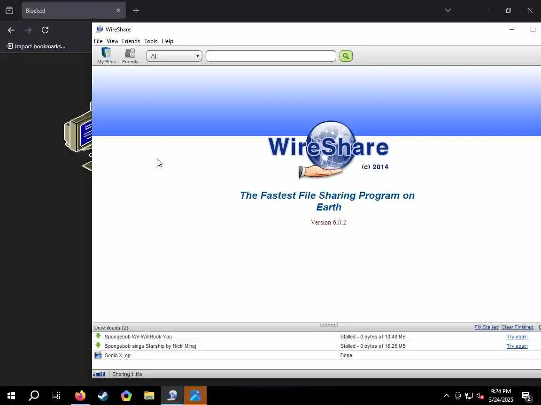Screen dimensions: 541x405
Task: Minimize the WireShare window
Action: click(x=512, y=29)
